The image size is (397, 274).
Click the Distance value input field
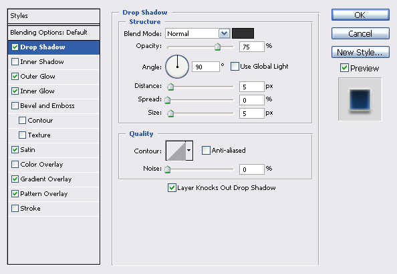(252, 87)
